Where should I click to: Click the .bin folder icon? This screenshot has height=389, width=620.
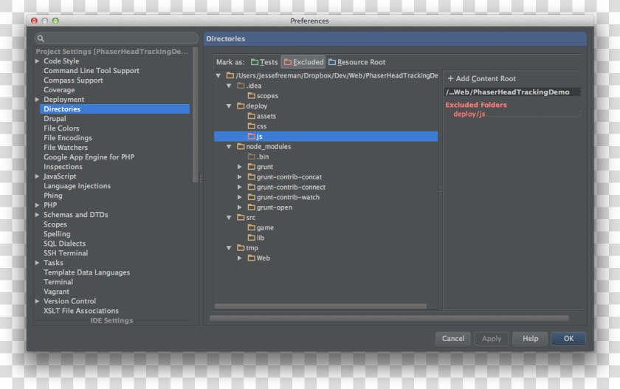click(252, 156)
